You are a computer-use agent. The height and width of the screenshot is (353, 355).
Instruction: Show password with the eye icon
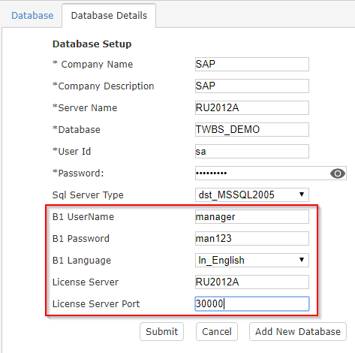pyautogui.click(x=338, y=173)
